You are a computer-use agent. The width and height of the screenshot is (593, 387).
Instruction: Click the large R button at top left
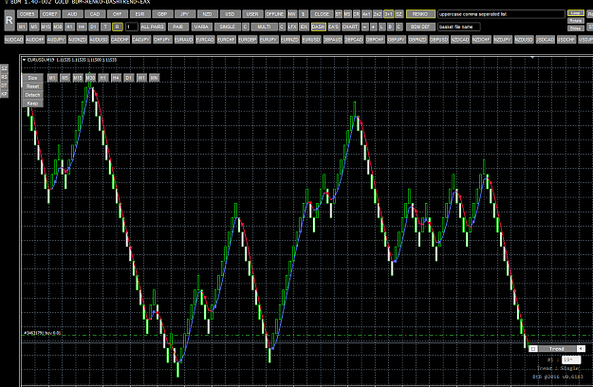click(x=9, y=21)
